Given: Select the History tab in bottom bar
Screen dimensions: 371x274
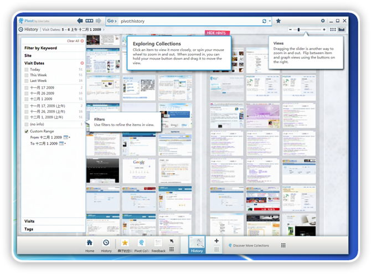Looking at the screenshot, I should point(197,245).
